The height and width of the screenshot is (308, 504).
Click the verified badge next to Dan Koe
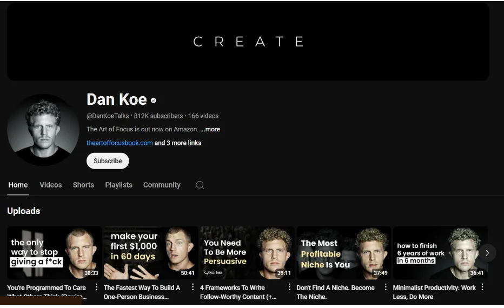tap(154, 101)
